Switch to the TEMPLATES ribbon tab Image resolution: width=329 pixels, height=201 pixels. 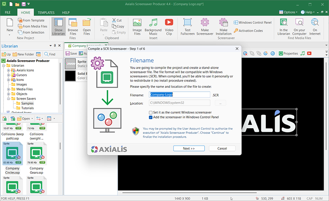point(46,13)
